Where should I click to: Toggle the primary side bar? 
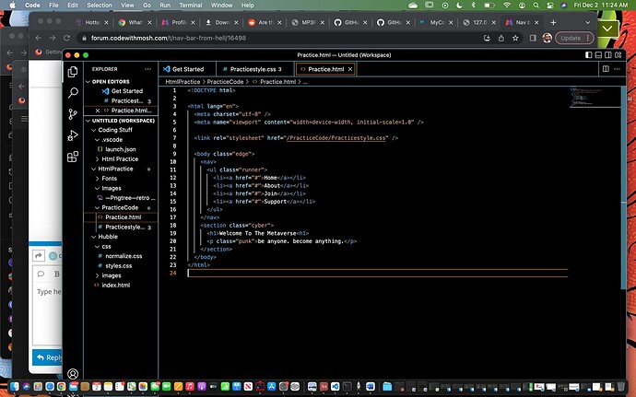pyautogui.click(x=589, y=54)
